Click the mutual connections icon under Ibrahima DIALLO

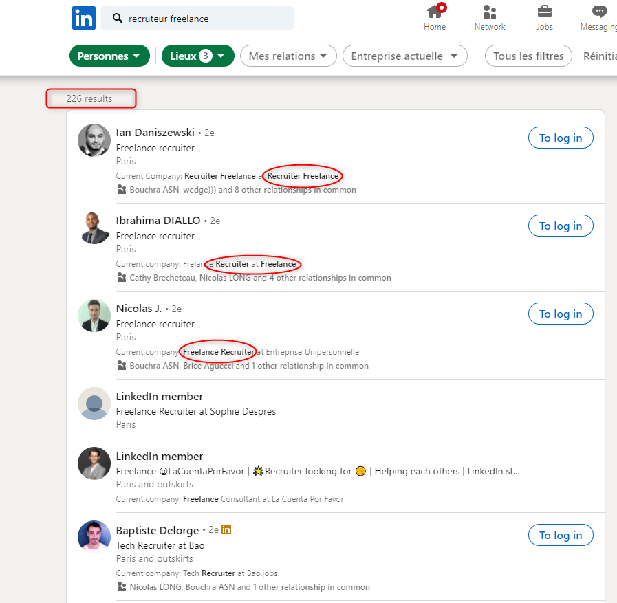click(x=122, y=278)
